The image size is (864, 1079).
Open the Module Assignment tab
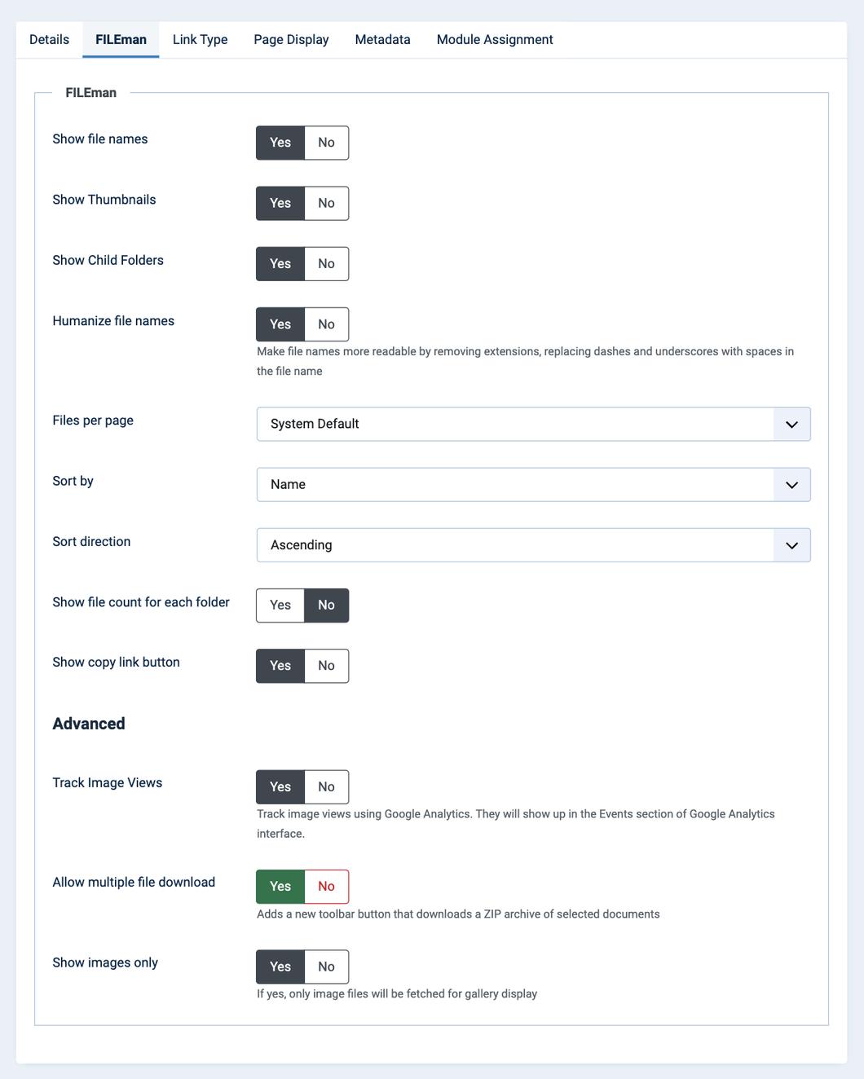495,40
